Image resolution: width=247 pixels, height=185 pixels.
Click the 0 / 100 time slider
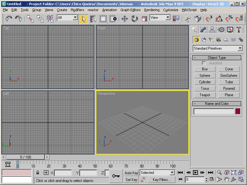point(26,157)
